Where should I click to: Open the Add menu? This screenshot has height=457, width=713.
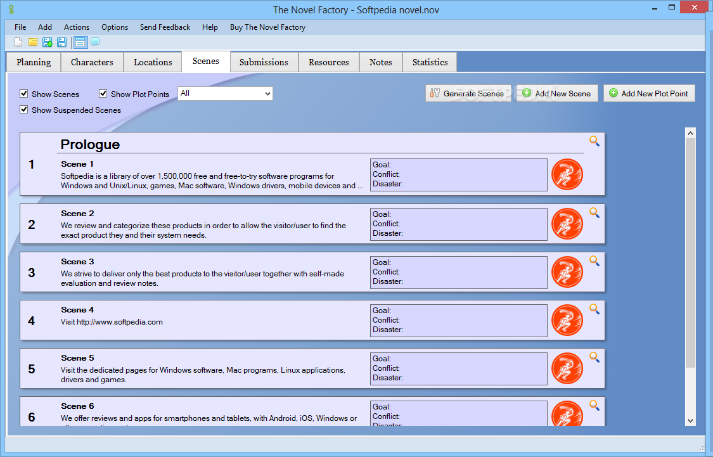[45, 27]
